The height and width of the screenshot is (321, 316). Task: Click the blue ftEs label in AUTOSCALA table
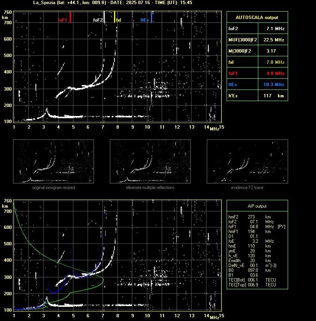233,85
